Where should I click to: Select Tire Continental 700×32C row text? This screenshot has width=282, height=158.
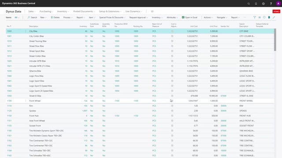point(41,140)
